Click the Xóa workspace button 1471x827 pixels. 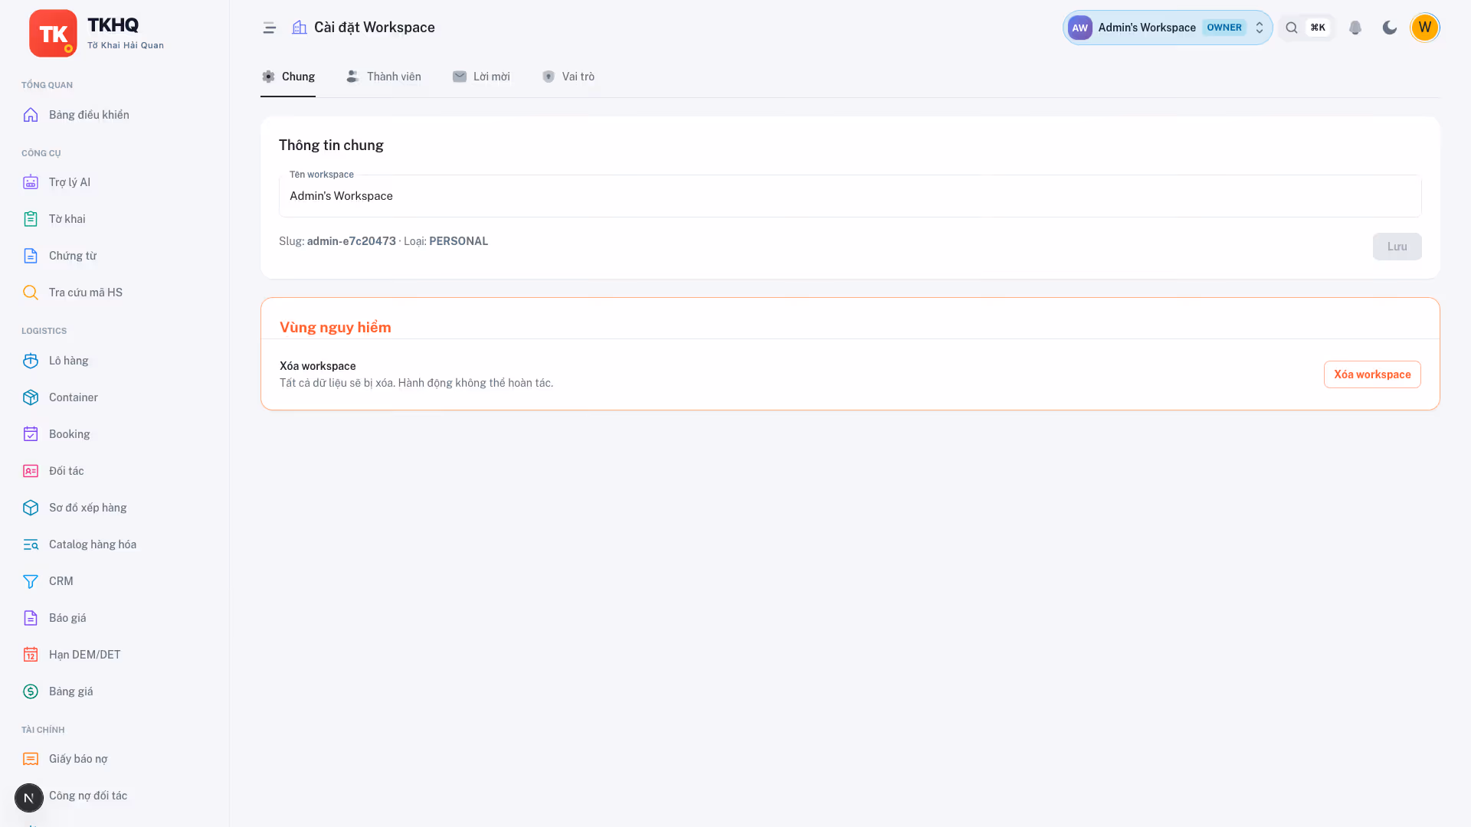pos(1372,374)
